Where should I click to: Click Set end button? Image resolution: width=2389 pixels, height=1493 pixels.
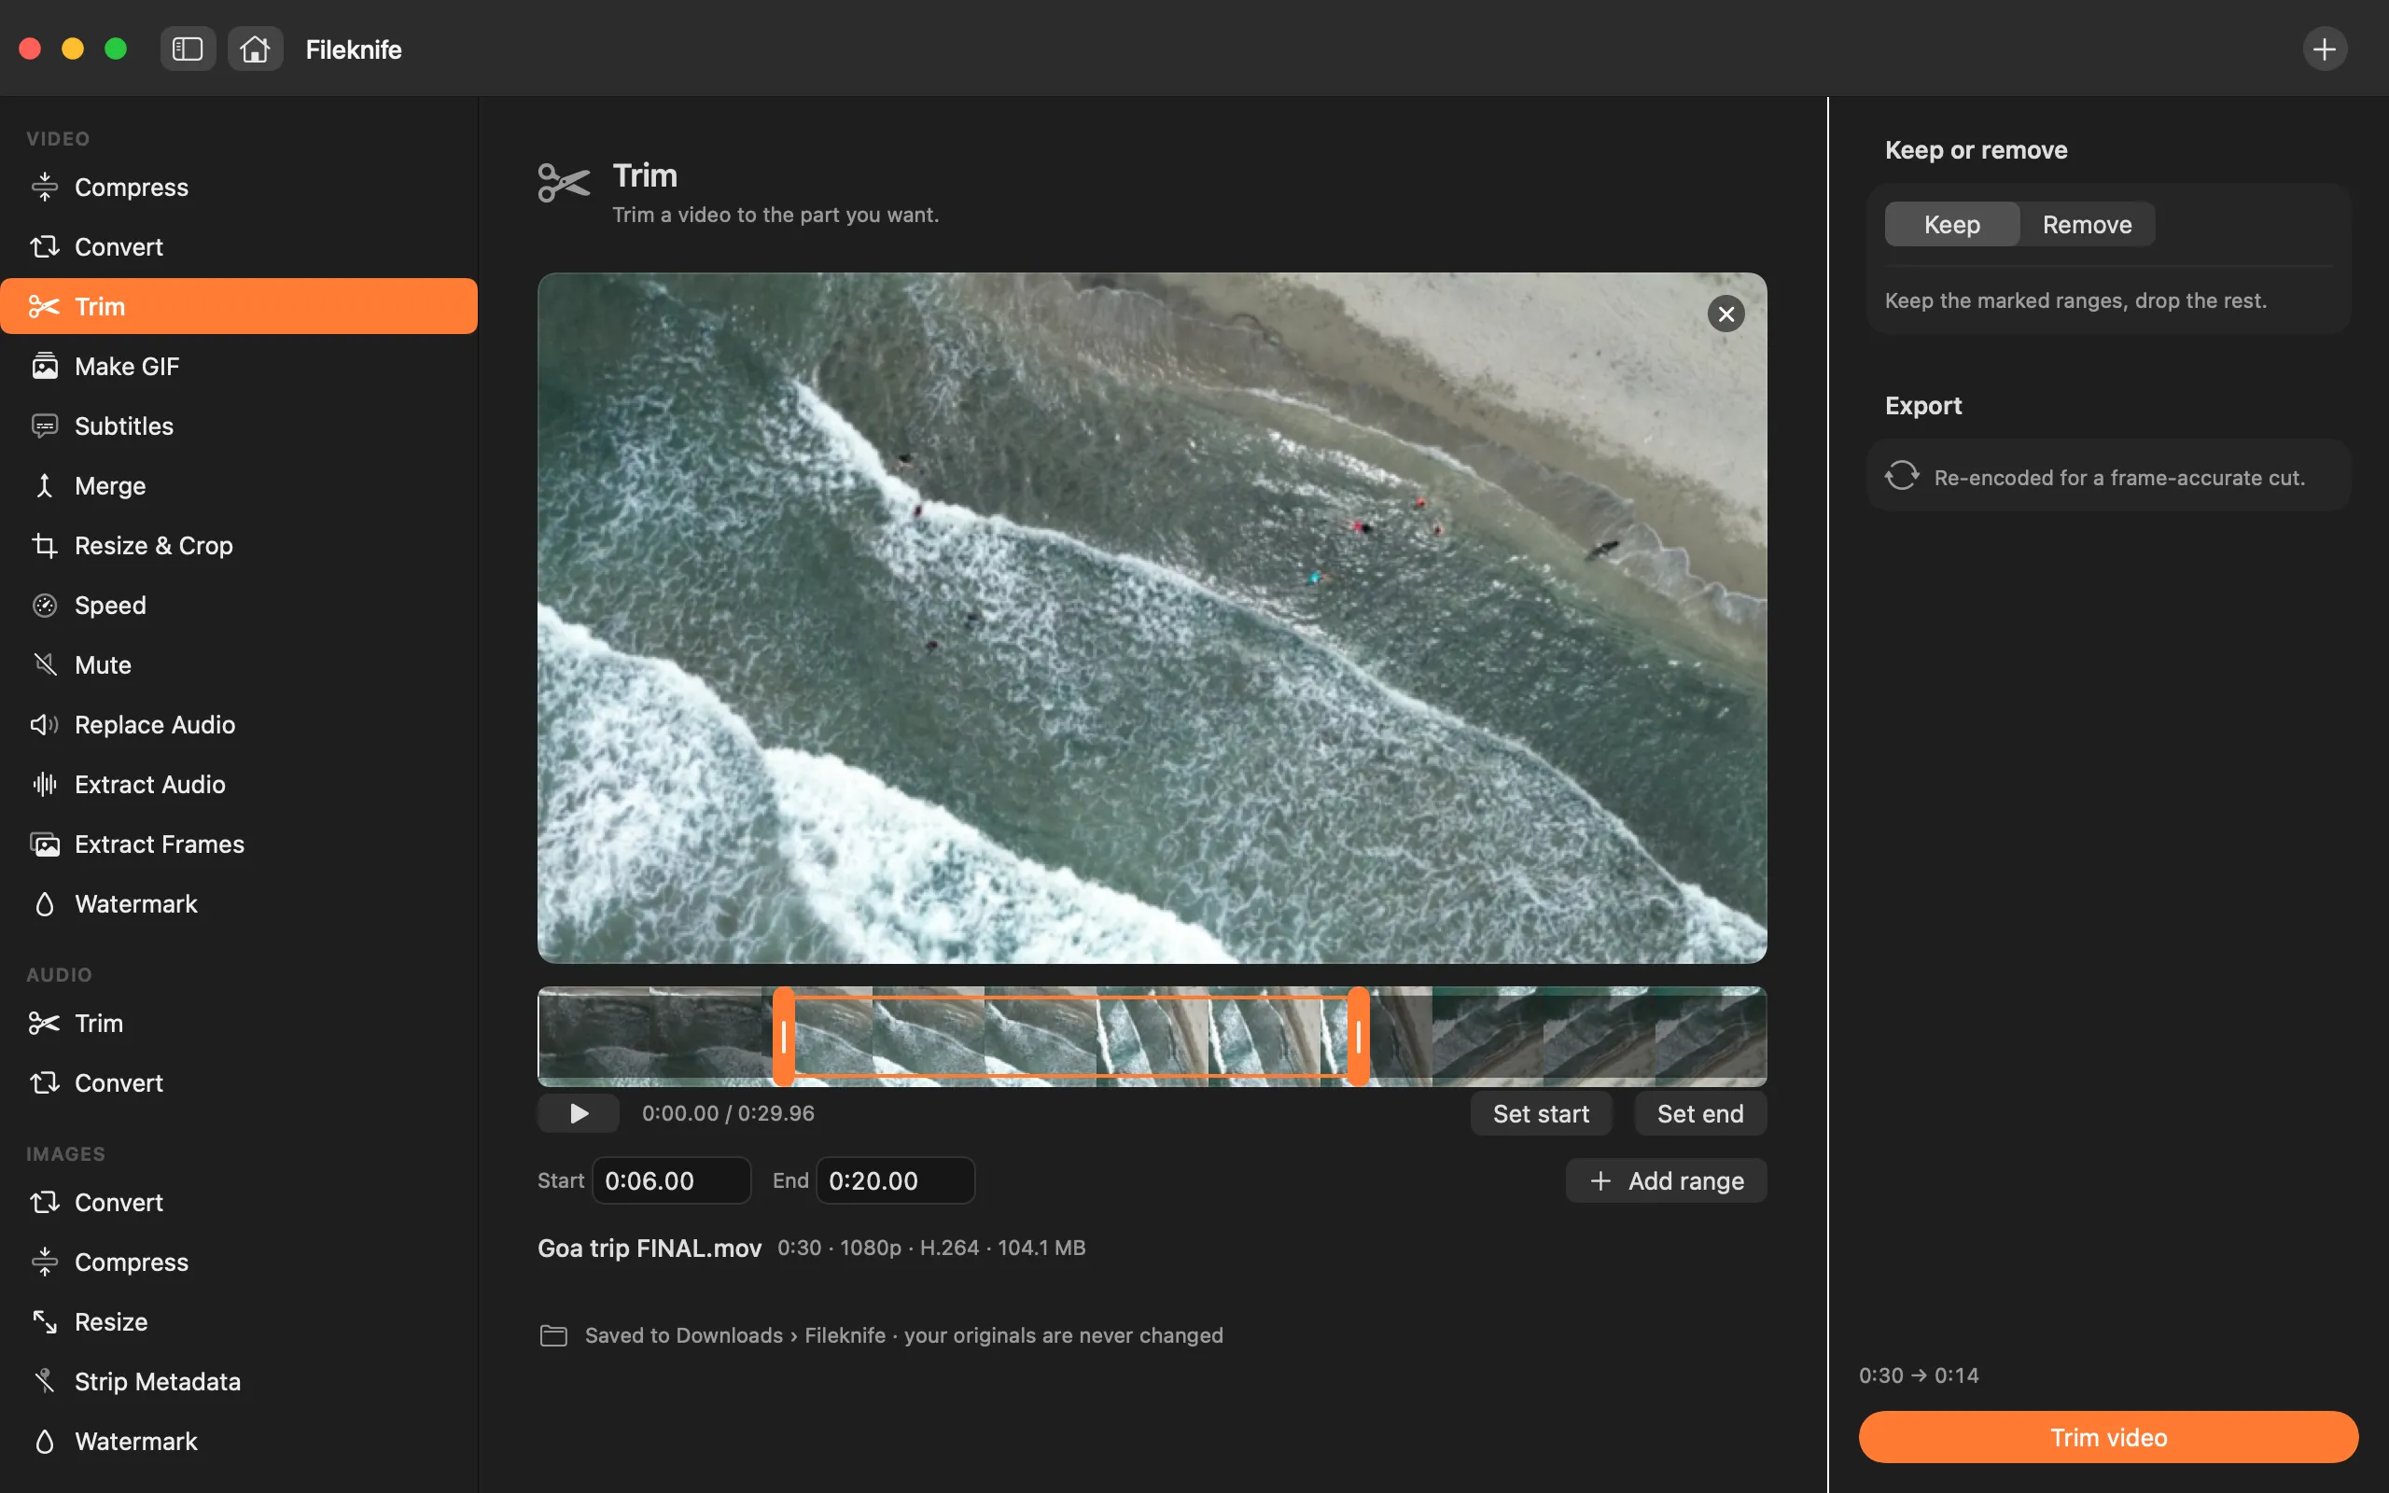tap(1700, 1114)
